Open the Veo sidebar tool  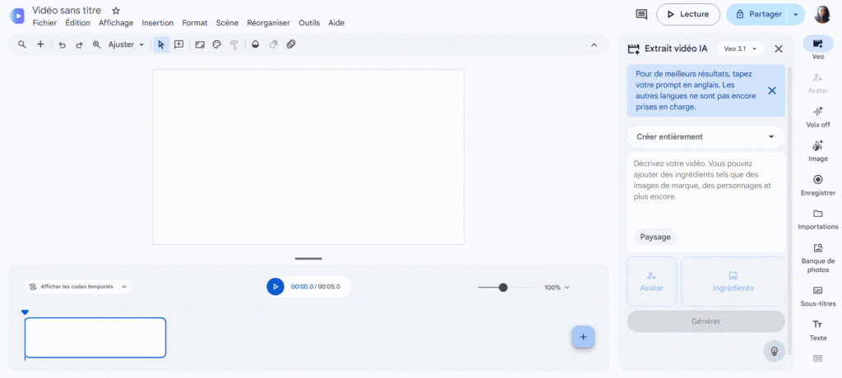pyautogui.click(x=818, y=48)
